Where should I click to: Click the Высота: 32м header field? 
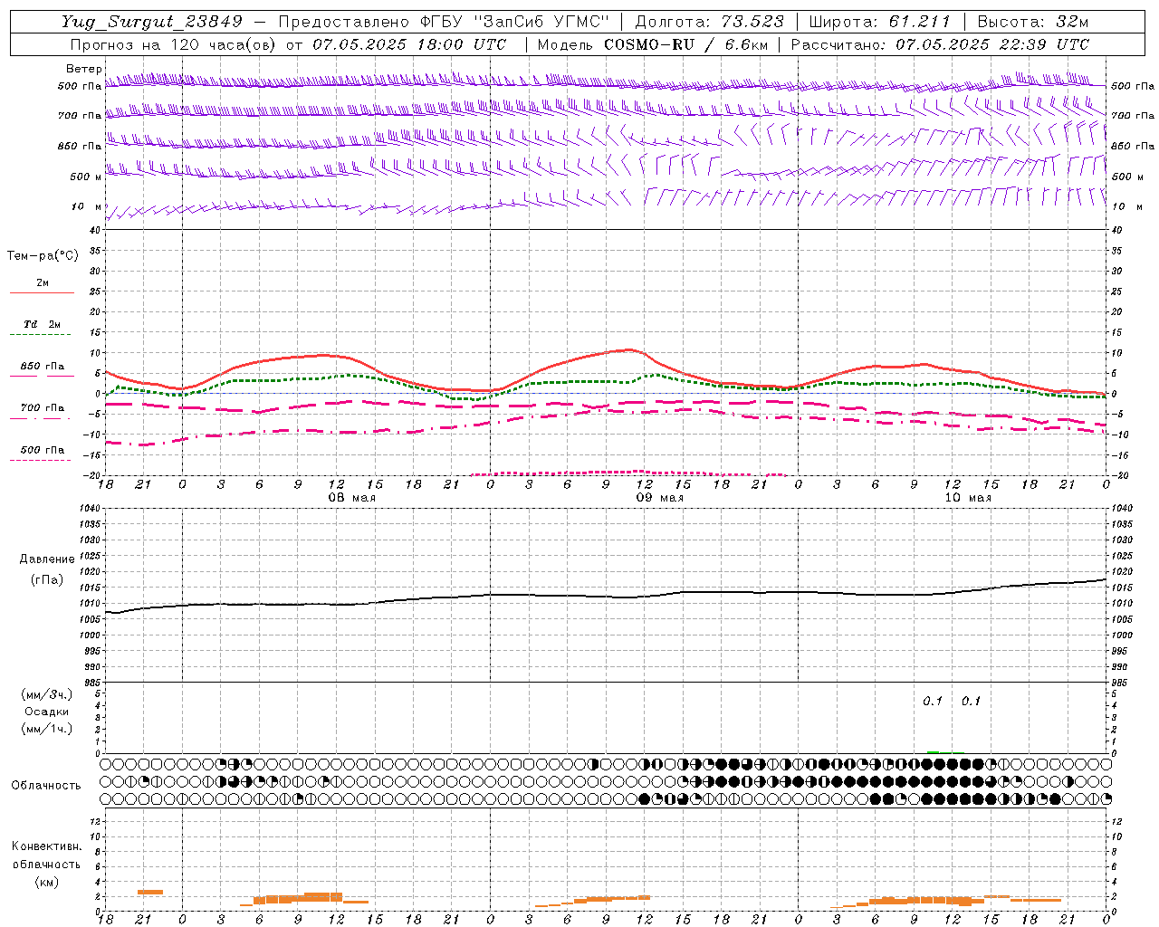[x=1034, y=22]
